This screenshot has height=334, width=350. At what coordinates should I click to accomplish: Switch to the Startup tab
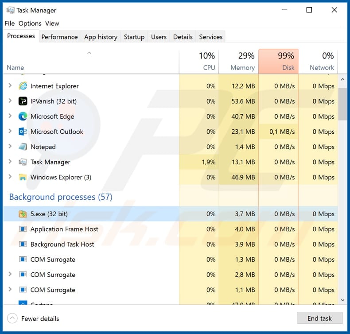click(134, 37)
